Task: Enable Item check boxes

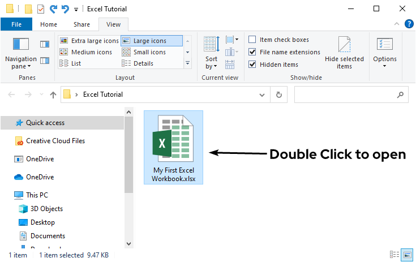Action: pos(252,40)
